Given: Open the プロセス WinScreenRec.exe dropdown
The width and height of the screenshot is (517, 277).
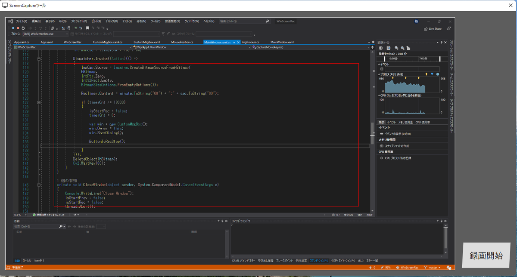Looking at the screenshot, I should pos(66,34).
